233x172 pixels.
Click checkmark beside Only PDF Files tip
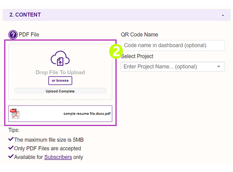[x=11, y=148]
